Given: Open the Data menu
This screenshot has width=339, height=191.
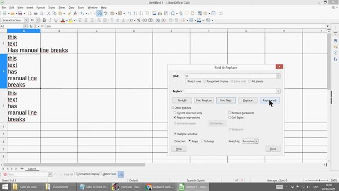Looking at the screenshot, I should (72, 7).
